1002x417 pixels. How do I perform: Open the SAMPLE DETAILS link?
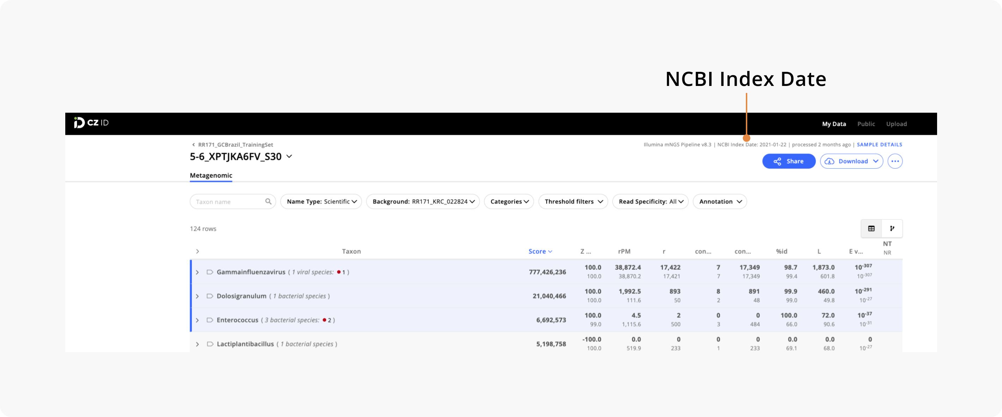click(880, 144)
